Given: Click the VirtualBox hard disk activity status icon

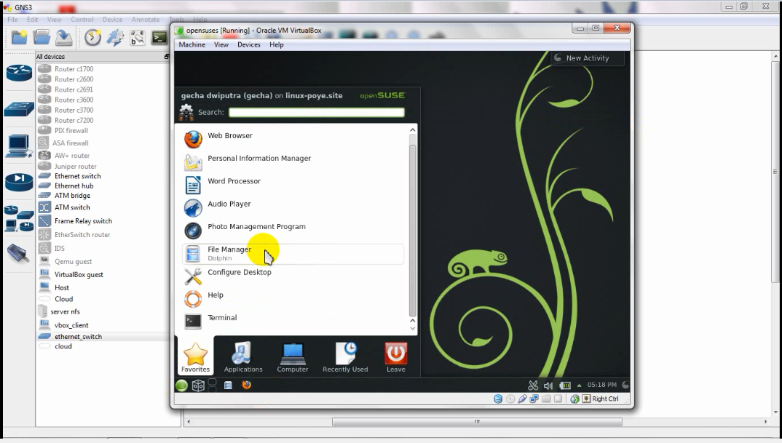Looking at the screenshot, I should [x=498, y=399].
